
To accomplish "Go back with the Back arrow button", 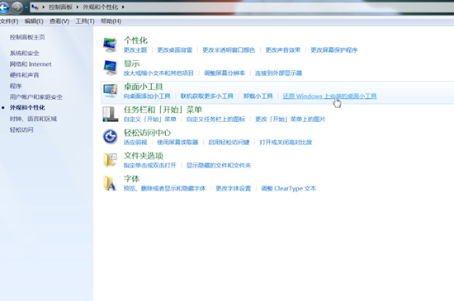I will pyautogui.click(x=4, y=7).
